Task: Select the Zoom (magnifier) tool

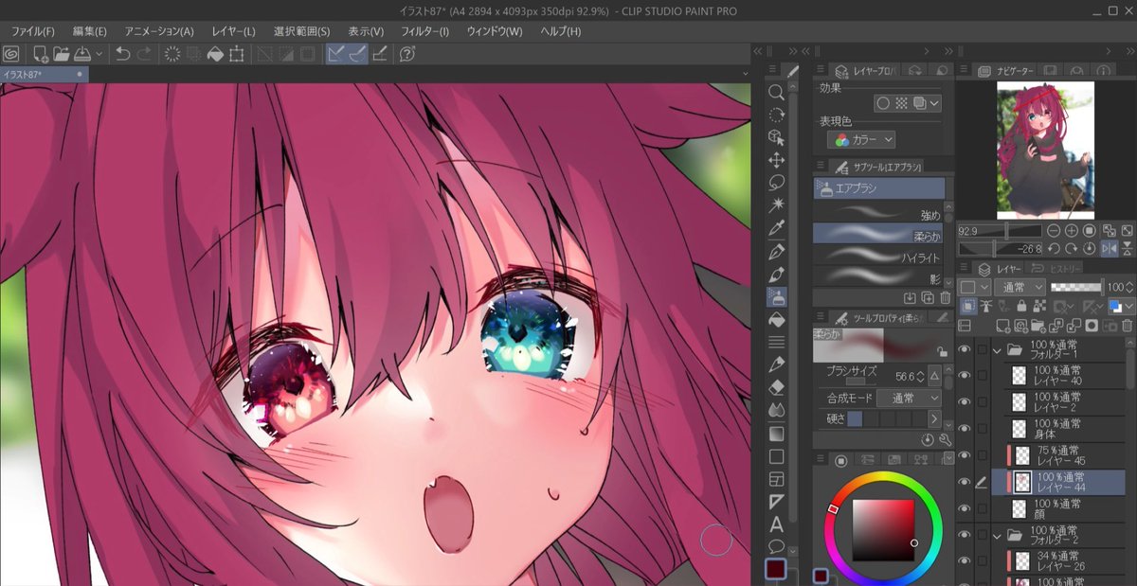Action: tap(776, 92)
